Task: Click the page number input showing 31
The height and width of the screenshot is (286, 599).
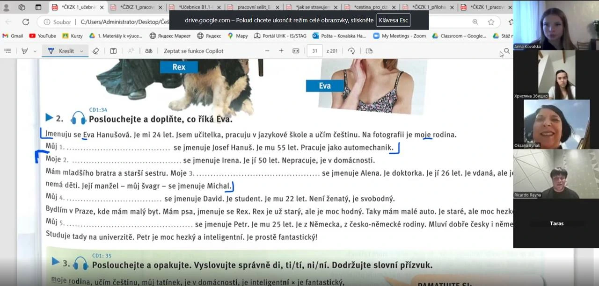Action: 315,51
